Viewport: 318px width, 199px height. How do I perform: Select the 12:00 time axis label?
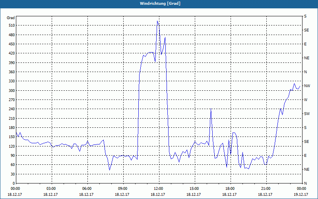pyautogui.click(x=159, y=188)
